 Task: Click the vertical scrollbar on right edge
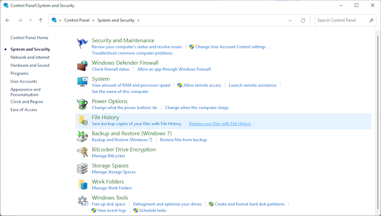pyautogui.click(x=378, y=122)
